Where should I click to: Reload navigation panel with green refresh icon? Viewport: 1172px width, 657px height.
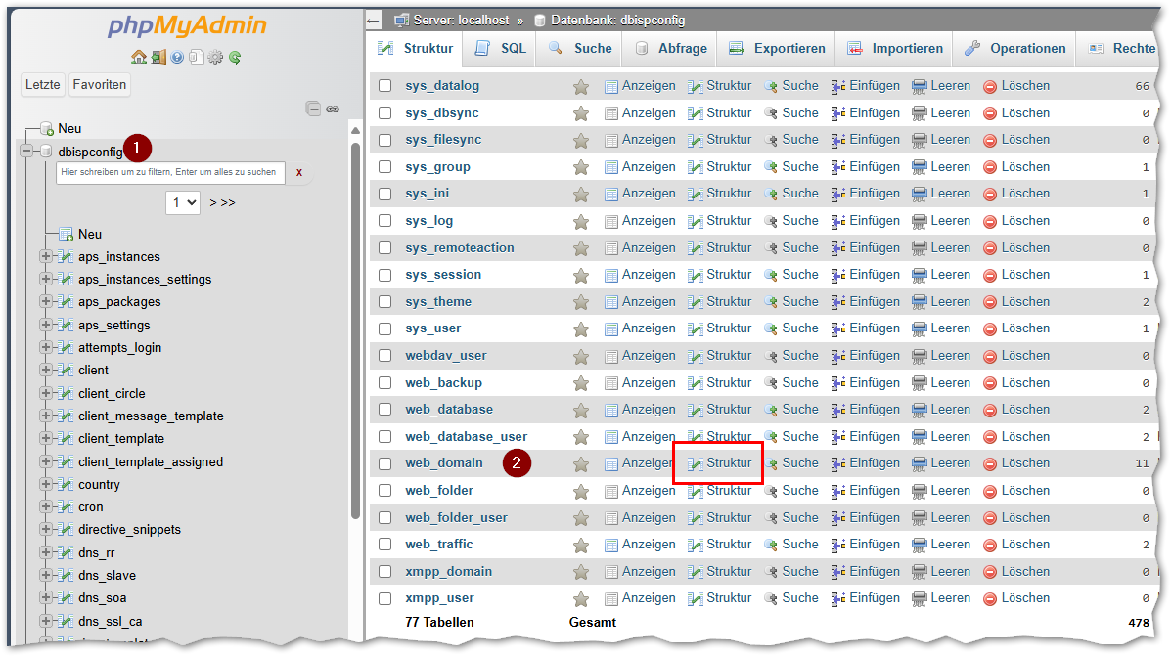pyautogui.click(x=235, y=57)
